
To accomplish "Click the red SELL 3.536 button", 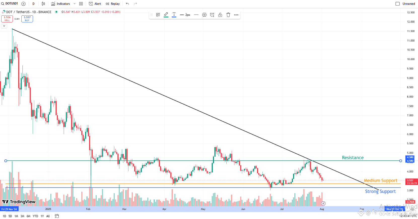I will [7, 19].
